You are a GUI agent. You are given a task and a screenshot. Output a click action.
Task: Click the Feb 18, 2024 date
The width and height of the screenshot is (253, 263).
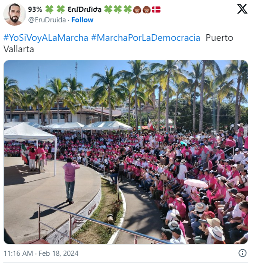(58, 254)
